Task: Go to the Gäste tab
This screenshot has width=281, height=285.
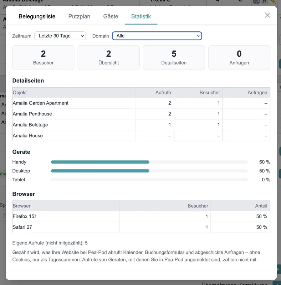Action: tap(111, 16)
